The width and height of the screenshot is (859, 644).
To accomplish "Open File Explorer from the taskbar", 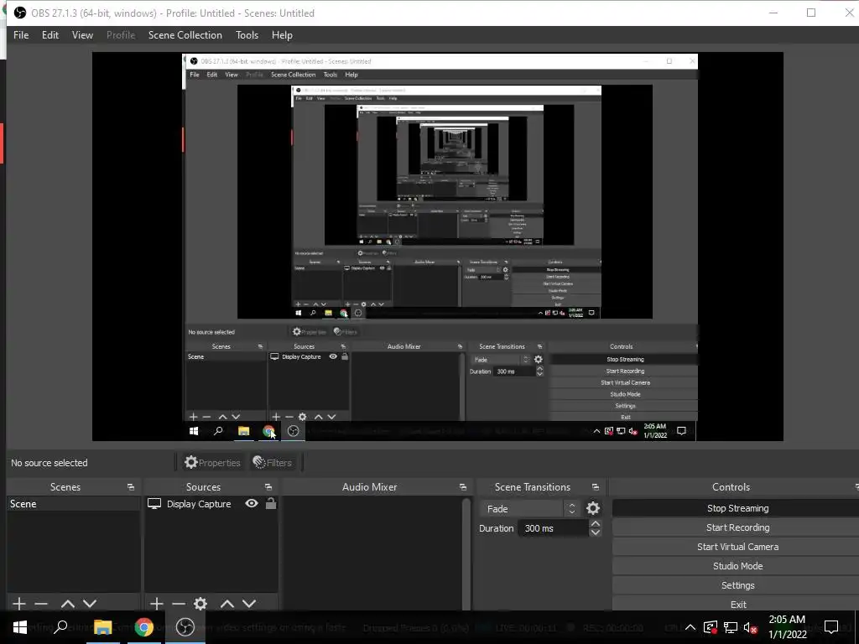I will tap(102, 627).
